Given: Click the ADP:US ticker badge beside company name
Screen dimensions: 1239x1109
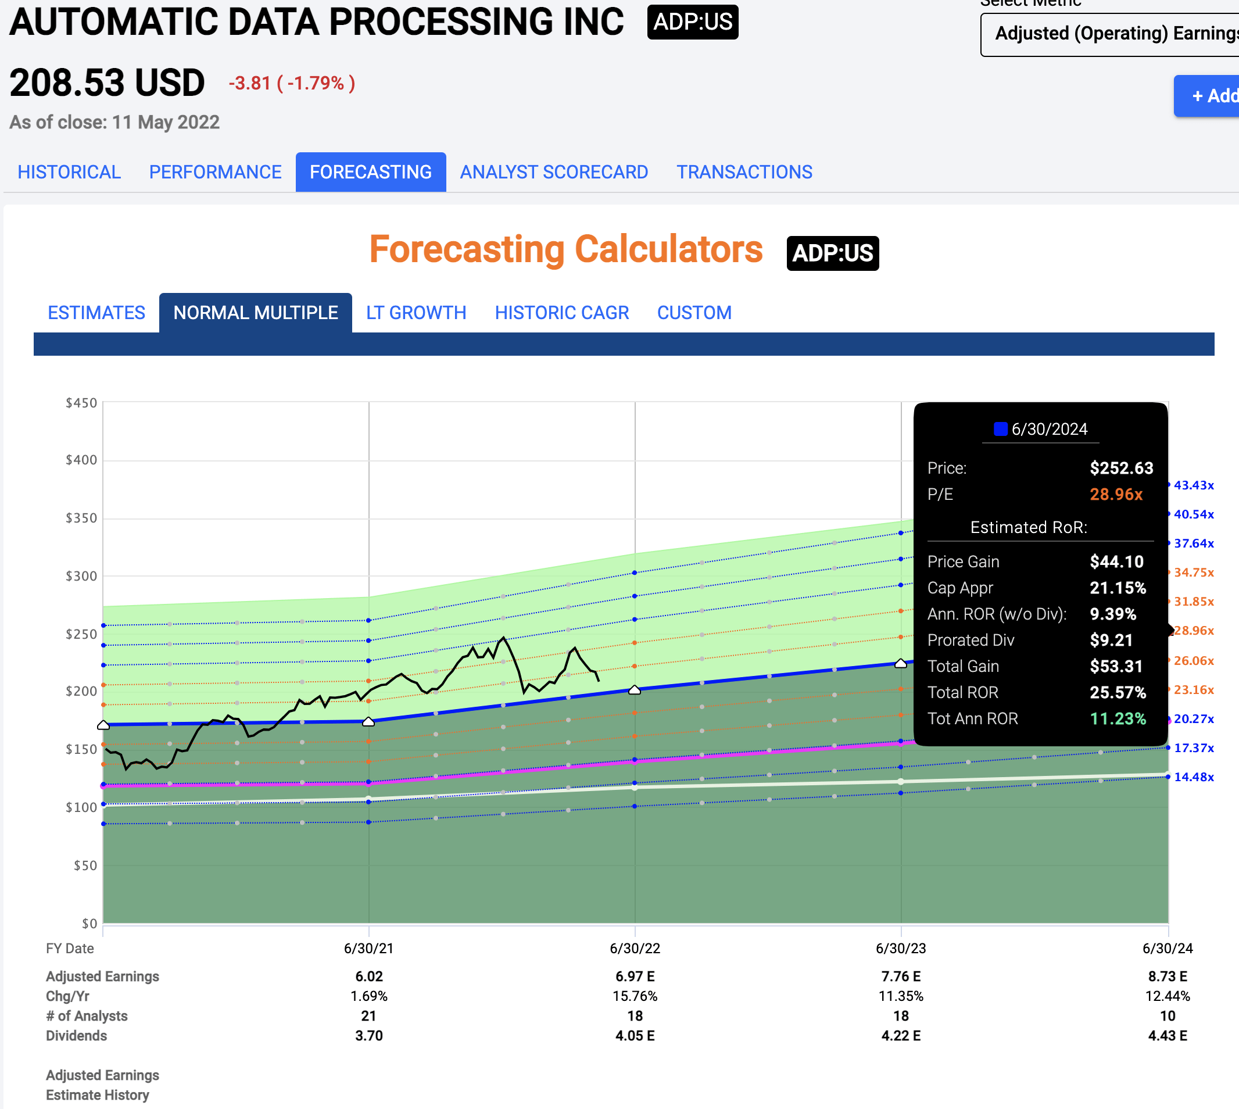Looking at the screenshot, I should point(693,22).
